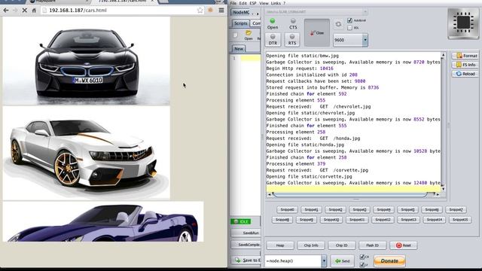Image resolution: width=482 pixels, height=271 pixels.
Task: Open the command history dropdown arrow
Action: click(324, 261)
